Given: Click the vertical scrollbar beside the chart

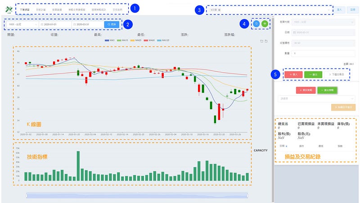Looking at the screenshot, I should [x=273, y=109].
